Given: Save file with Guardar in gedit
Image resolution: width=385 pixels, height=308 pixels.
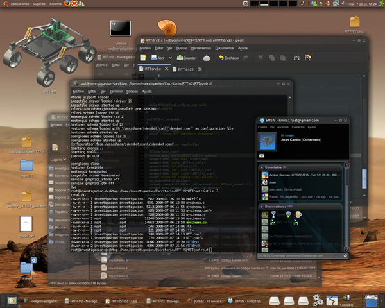Looking at the screenshot, I should [186, 58].
